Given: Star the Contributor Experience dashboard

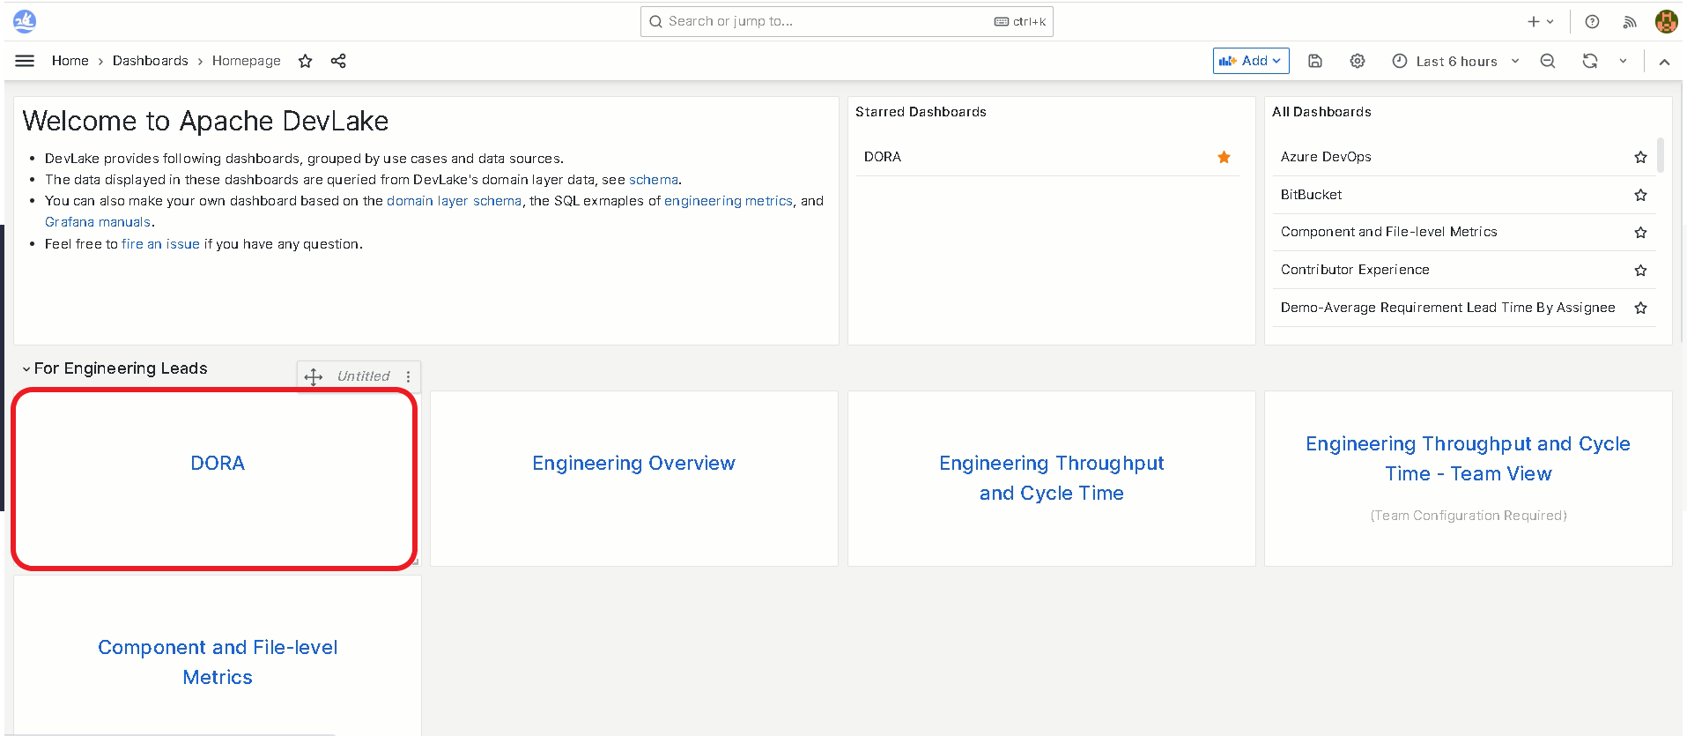Looking at the screenshot, I should (x=1640, y=271).
